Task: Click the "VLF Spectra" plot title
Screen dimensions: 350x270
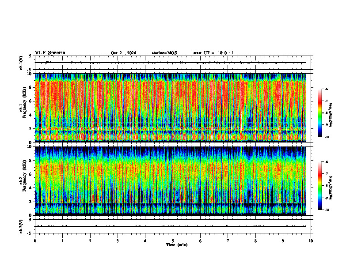Action: (50, 52)
